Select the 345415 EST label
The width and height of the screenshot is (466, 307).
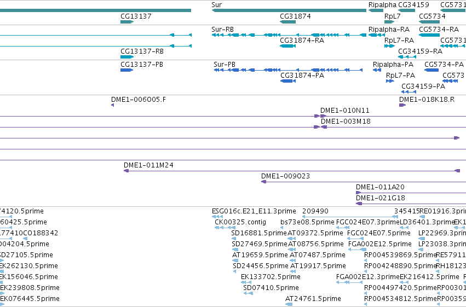point(406,211)
